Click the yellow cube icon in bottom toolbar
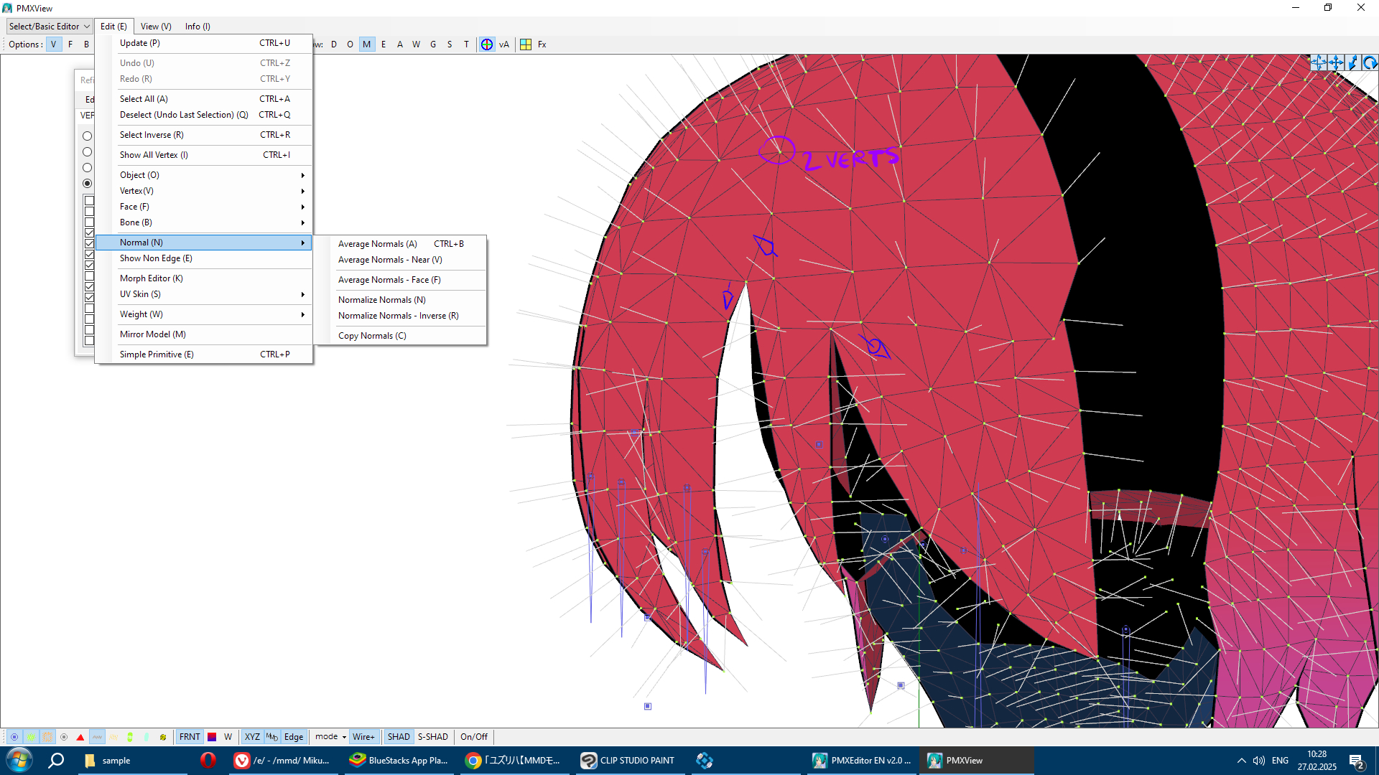This screenshot has height=775, width=1379. [163, 737]
